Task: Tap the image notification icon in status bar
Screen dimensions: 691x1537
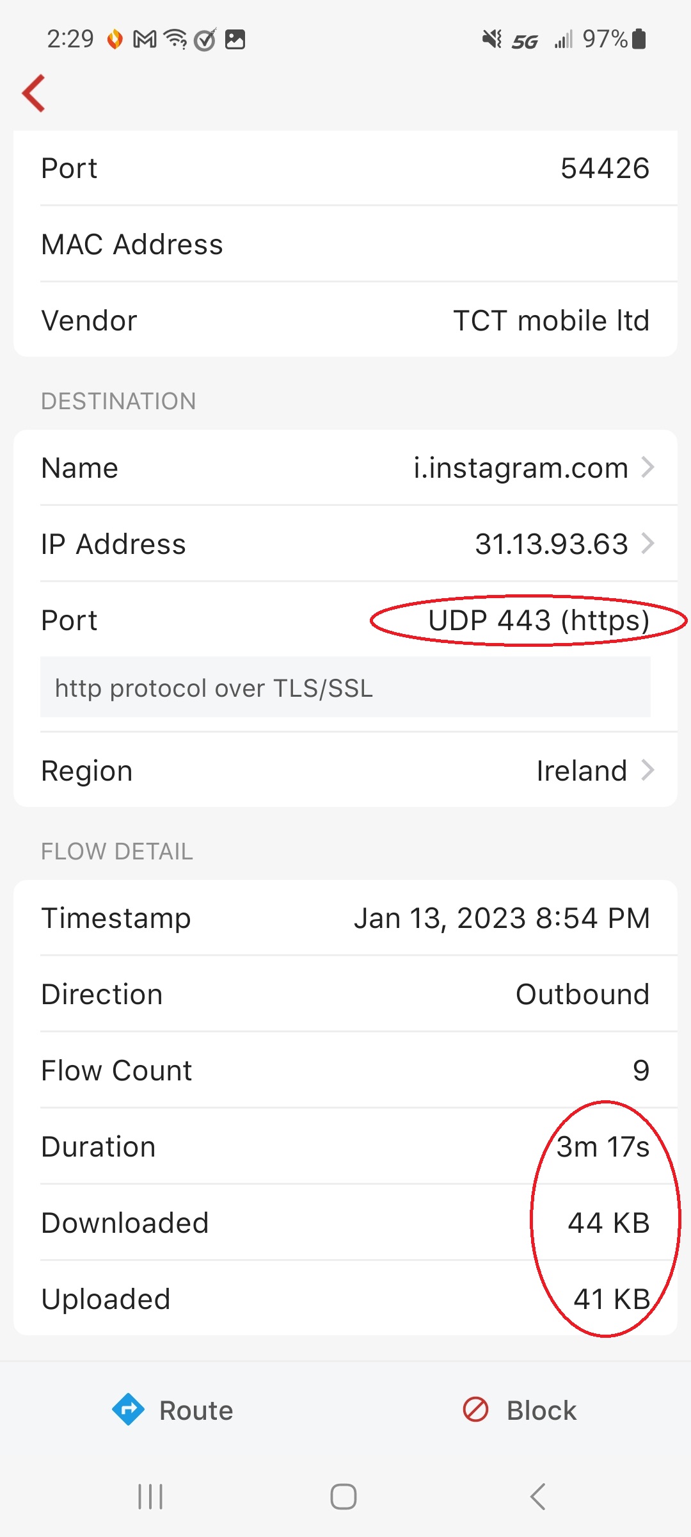Action: [235, 40]
